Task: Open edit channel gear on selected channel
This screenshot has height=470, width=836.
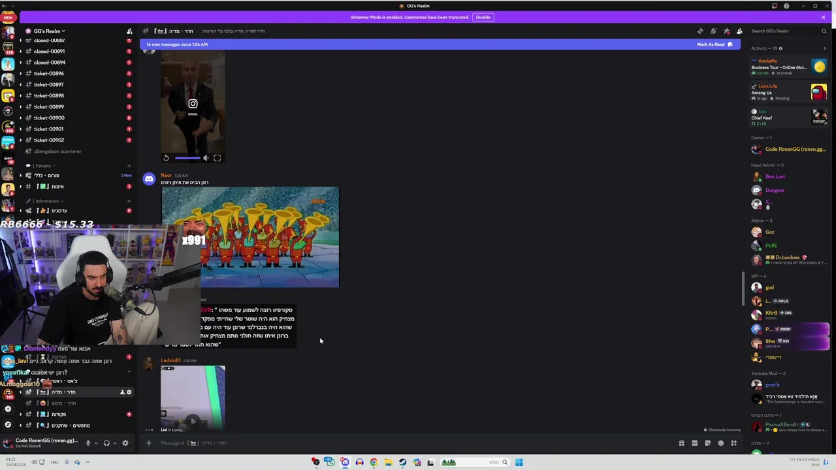Action: pos(129,392)
